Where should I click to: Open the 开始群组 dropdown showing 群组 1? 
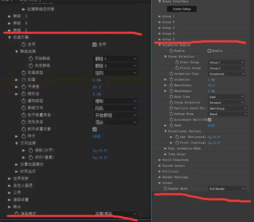(115, 59)
